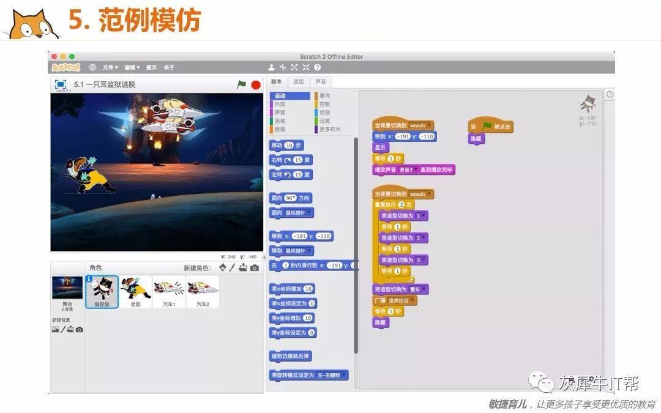The image size is (661, 413).
Task: Paint a new backdrop brush icon
Action: (x=63, y=330)
